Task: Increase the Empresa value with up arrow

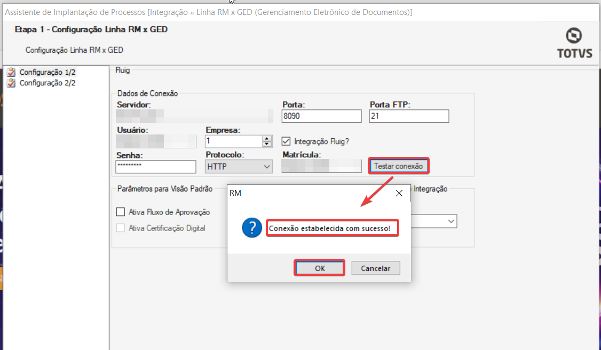Action: (267, 139)
